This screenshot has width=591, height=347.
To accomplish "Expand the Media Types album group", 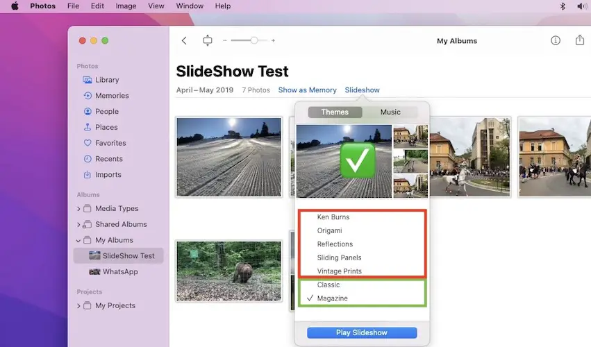I will (x=78, y=209).
